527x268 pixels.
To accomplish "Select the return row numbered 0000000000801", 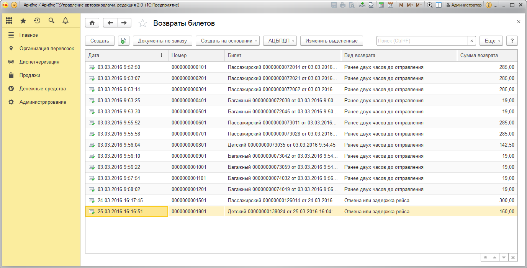I will (189, 145).
